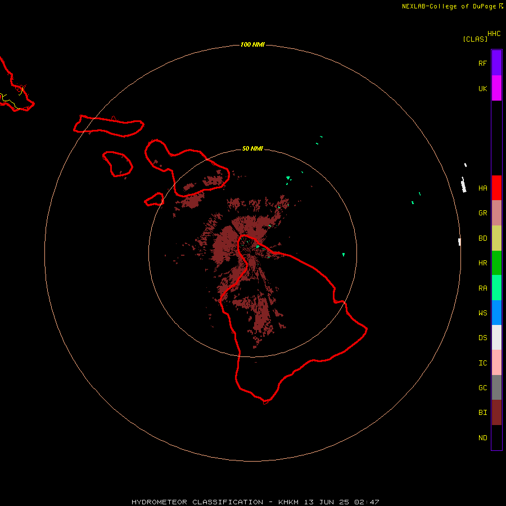Click the RF legend label

pos(482,63)
